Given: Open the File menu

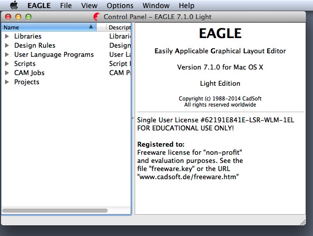Looking at the screenshot, I should coord(66,6).
